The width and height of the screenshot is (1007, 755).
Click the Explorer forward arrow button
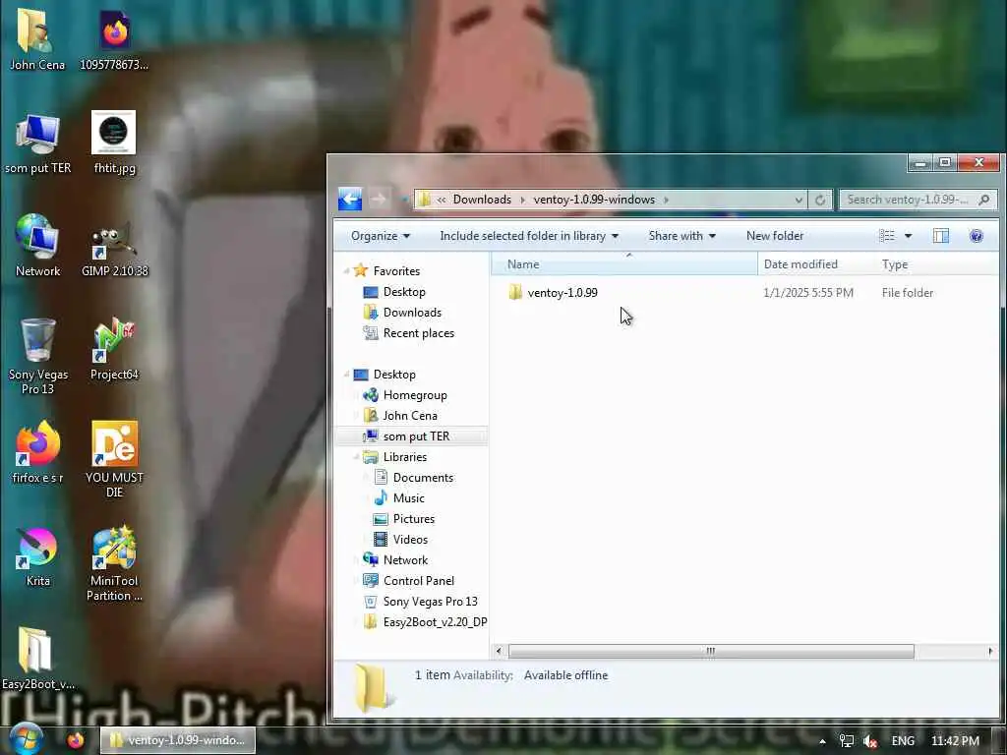click(379, 199)
